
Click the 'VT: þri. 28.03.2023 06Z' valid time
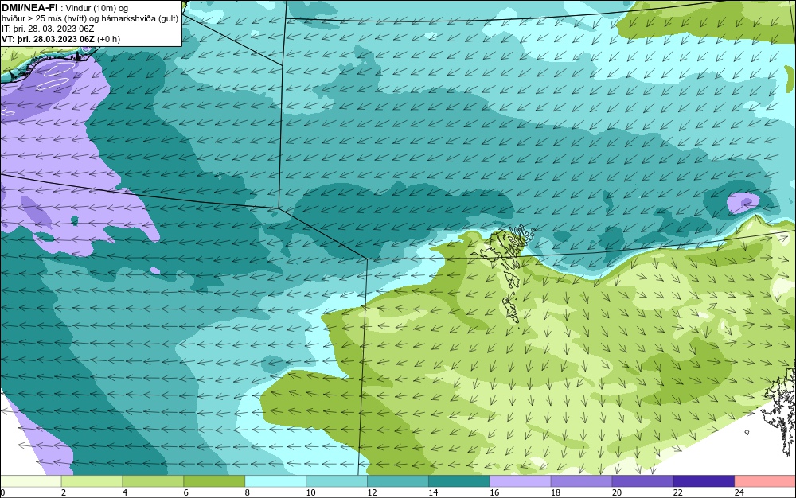(x=48, y=39)
